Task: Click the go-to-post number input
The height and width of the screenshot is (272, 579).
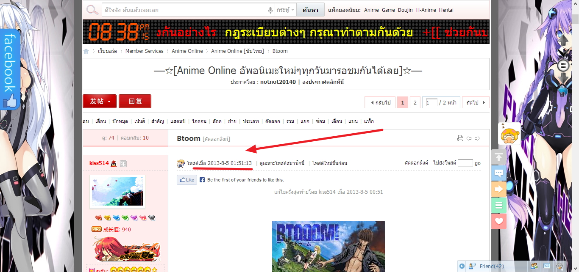Action: (x=465, y=163)
